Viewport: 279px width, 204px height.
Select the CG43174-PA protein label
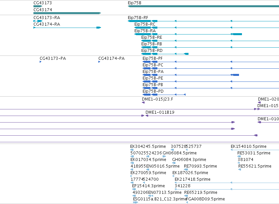(x=111, y=58)
